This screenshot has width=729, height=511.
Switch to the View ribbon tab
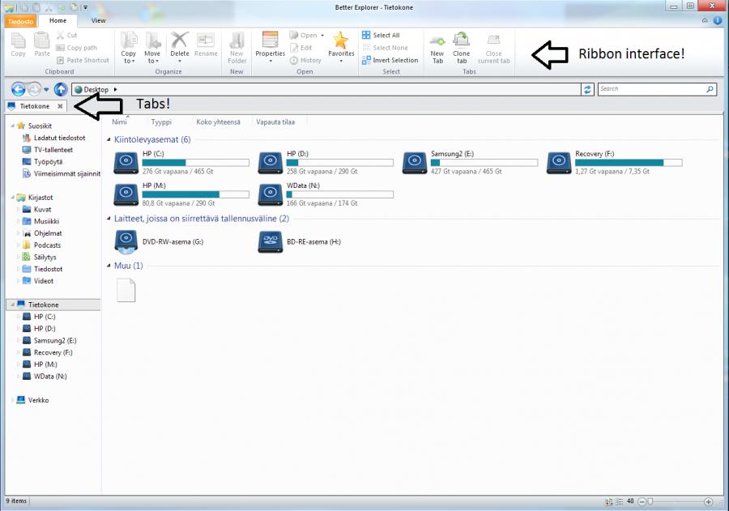(98, 20)
